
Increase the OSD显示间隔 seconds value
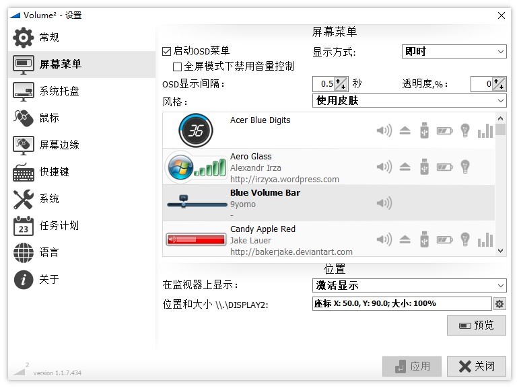pyautogui.click(x=339, y=81)
